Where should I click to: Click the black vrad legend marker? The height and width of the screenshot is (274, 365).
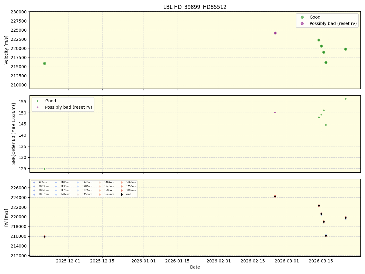click(122, 194)
